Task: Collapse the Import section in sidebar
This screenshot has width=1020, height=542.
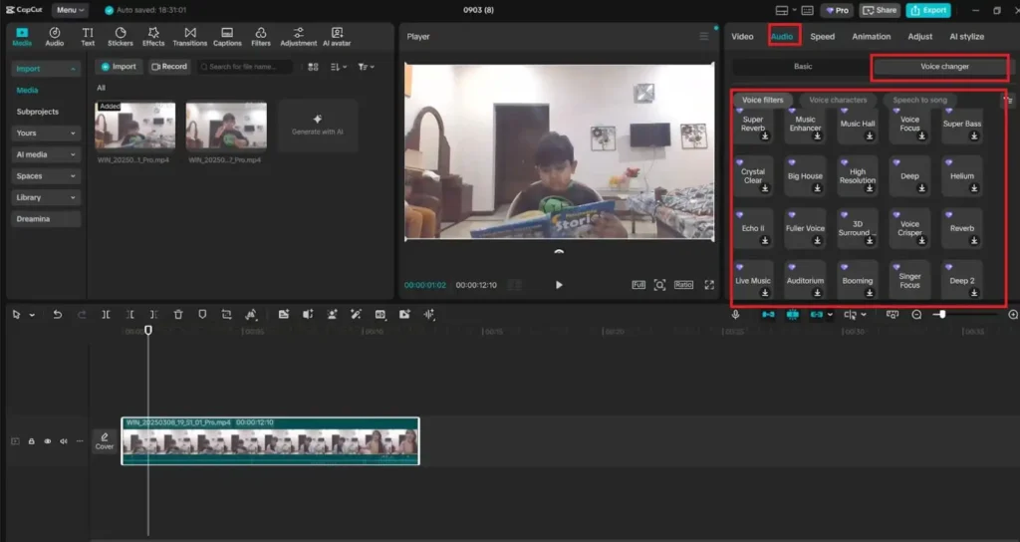Action: point(46,69)
